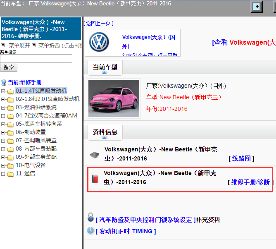
Task: Click folder icon of 05-底盘车桥转向系
Action: point(10,124)
